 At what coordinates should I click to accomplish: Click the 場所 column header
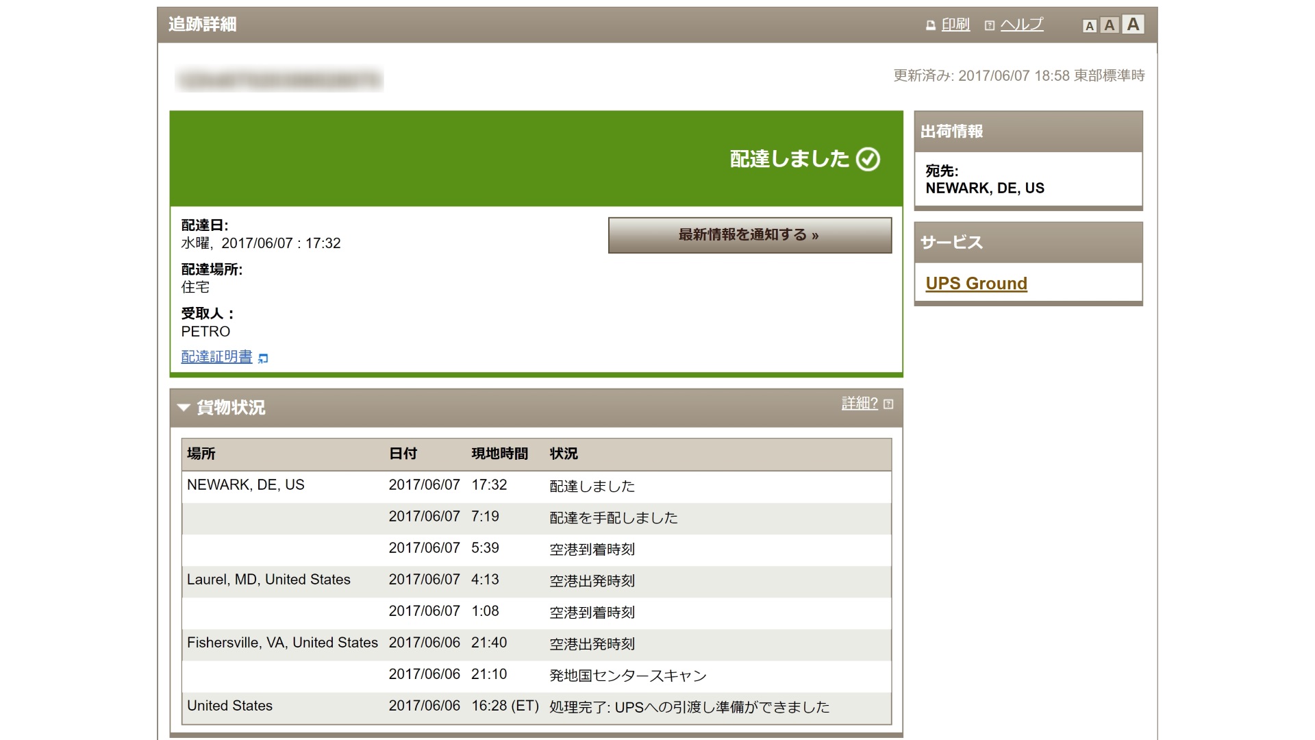[201, 454]
